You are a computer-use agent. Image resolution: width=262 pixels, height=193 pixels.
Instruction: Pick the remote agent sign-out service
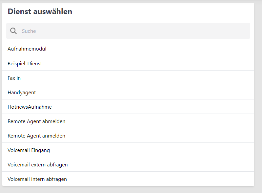[x=36, y=121]
